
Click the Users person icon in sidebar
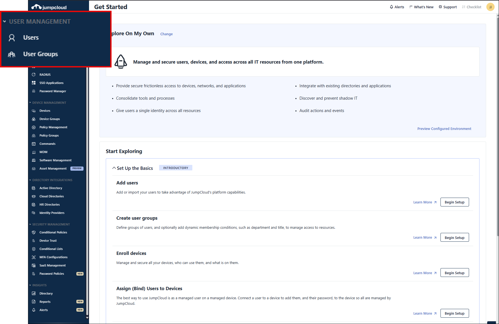(12, 38)
